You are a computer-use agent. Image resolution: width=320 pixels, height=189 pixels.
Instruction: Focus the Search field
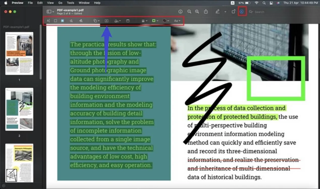pos(259,12)
